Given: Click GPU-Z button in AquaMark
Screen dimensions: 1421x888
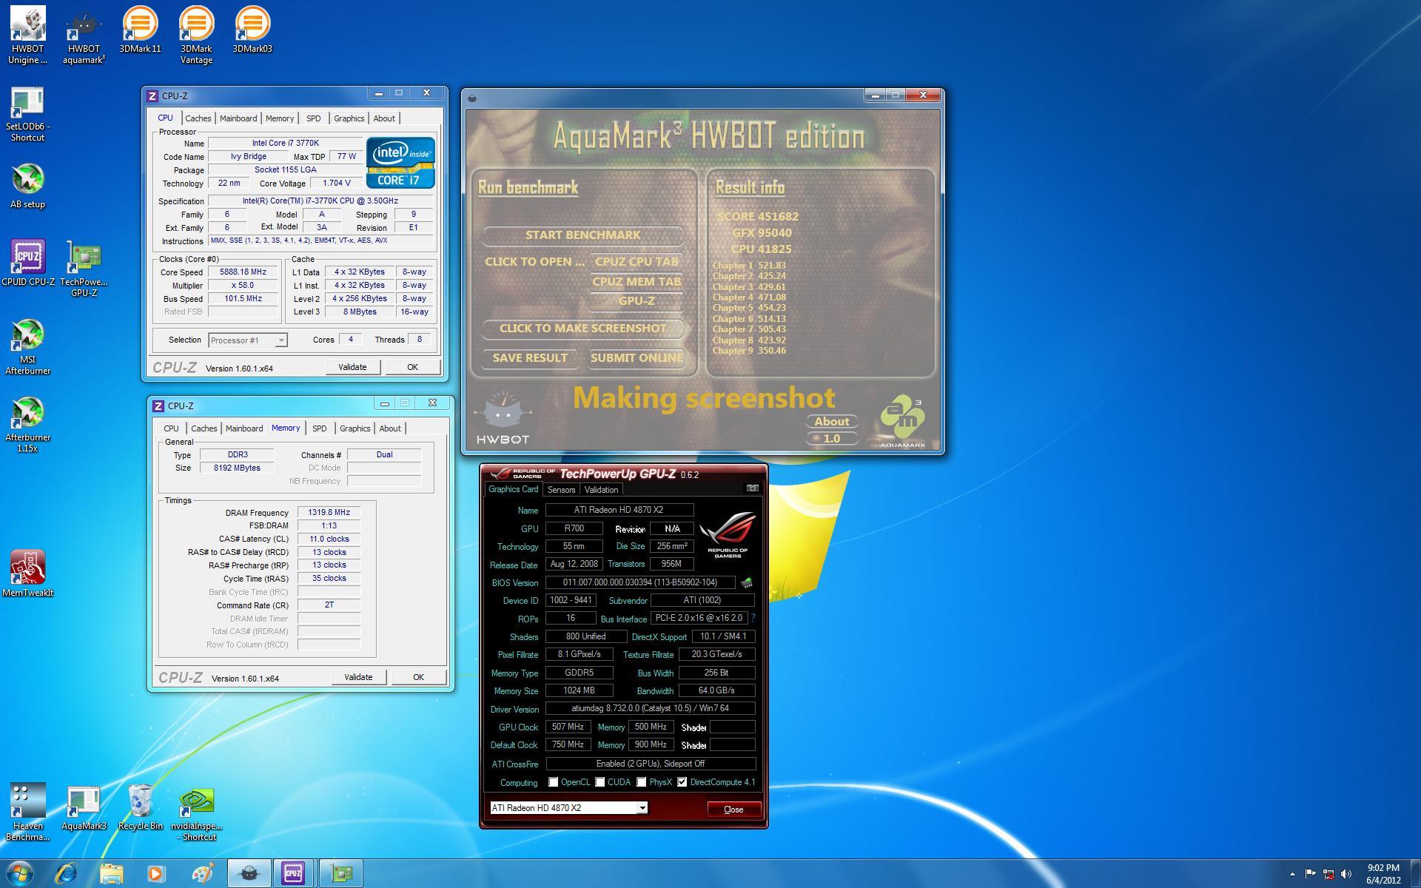Looking at the screenshot, I should [636, 301].
